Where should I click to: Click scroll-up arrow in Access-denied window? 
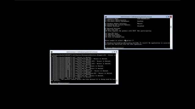(x=117, y=54)
